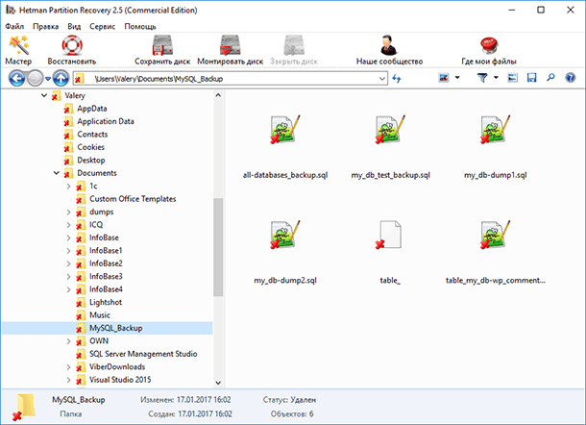Expand the Visual Studio 2015 folder
586x425 pixels.
coord(69,380)
